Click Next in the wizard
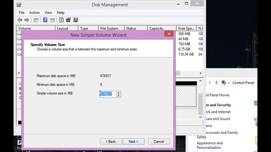This screenshot has width=271, height=152. 133,141
